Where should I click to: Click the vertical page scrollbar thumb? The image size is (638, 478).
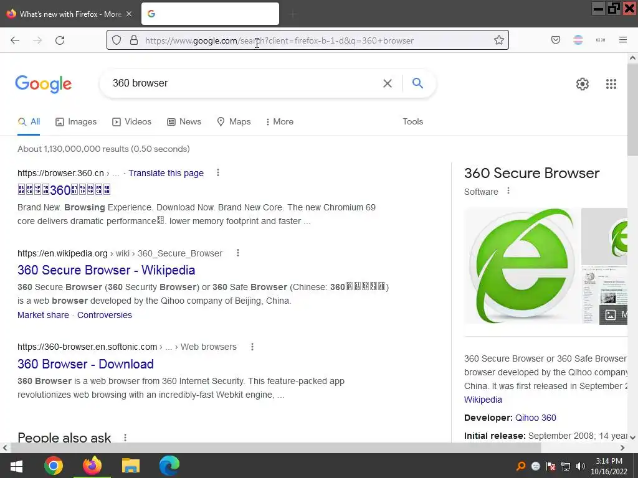click(632, 110)
